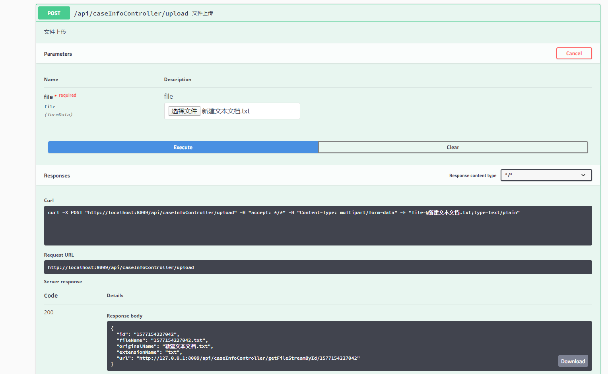Click the Responses section heading

click(x=57, y=175)
